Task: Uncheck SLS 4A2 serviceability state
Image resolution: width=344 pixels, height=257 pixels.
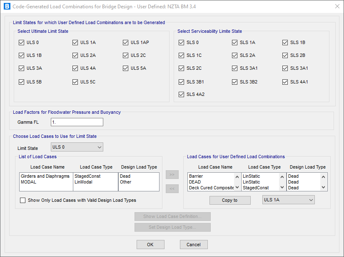Action: pos(182,94)
